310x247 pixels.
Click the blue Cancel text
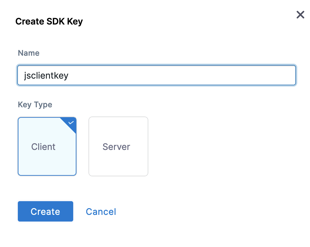tap(101, 212)
